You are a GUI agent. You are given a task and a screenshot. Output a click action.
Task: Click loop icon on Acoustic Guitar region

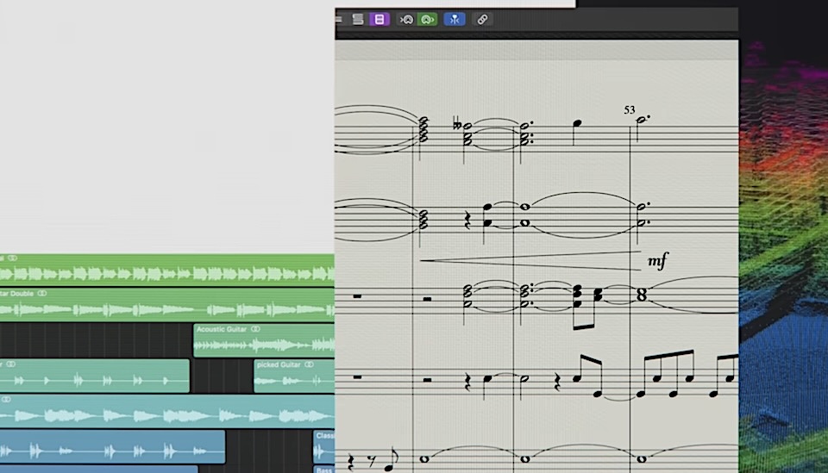pos(256,329)
